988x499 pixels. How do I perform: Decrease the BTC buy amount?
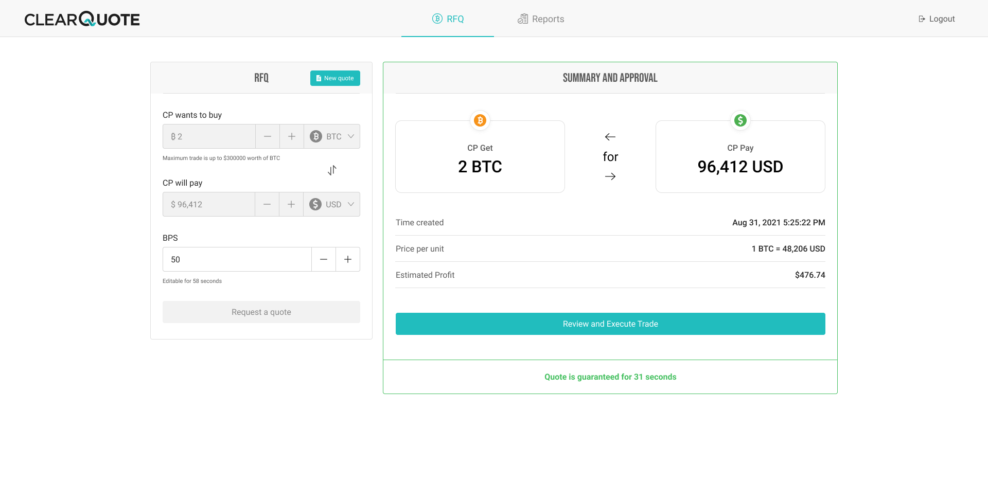(x=268, y=136)
